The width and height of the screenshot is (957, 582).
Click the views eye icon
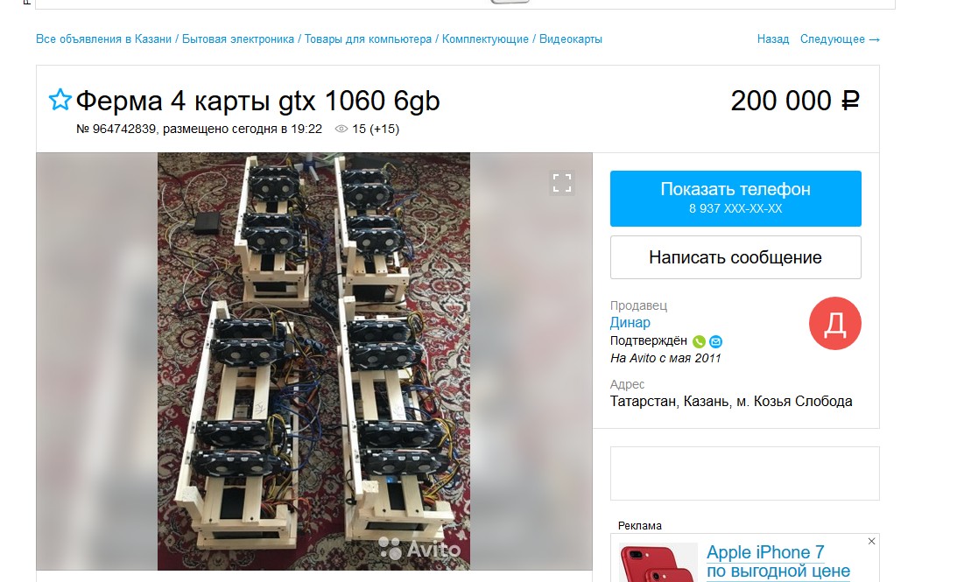341,129
